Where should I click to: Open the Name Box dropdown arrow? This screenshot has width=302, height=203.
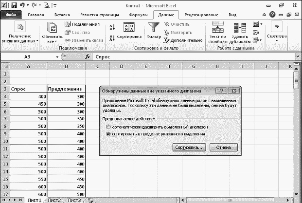tap(58, 57)
